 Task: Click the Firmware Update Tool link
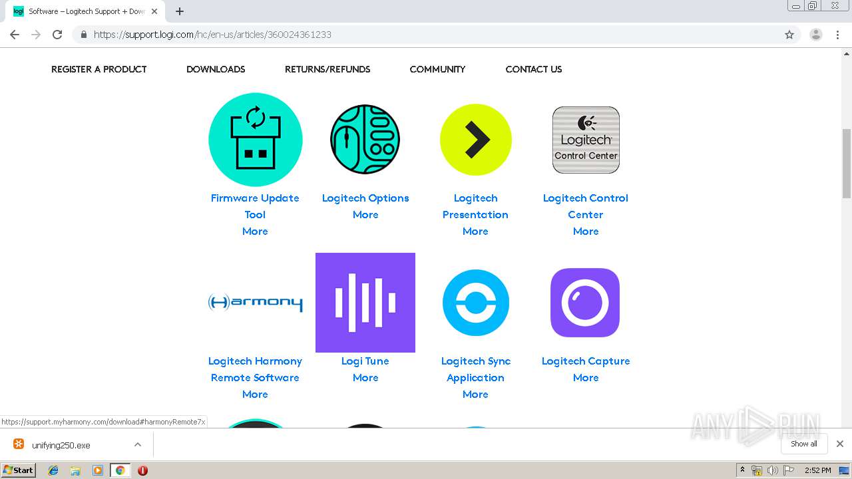[x=255, y=206]
